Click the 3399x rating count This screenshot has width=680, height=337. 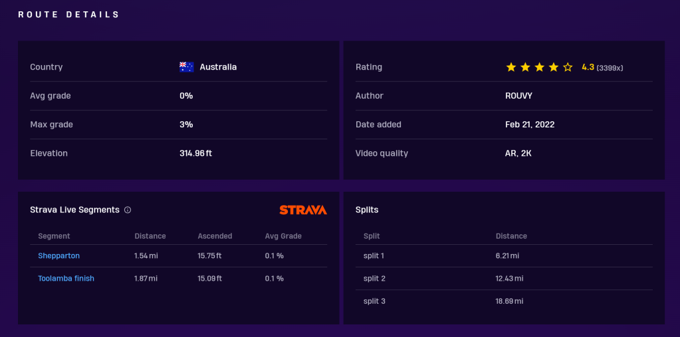610,68
